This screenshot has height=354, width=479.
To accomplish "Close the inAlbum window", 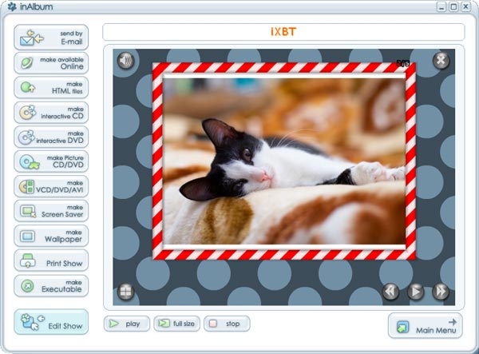I will click(x=465, y=6).
